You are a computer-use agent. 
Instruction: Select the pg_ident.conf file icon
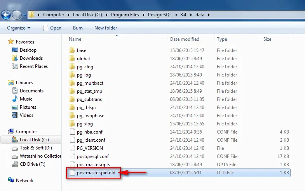(72, 140)
